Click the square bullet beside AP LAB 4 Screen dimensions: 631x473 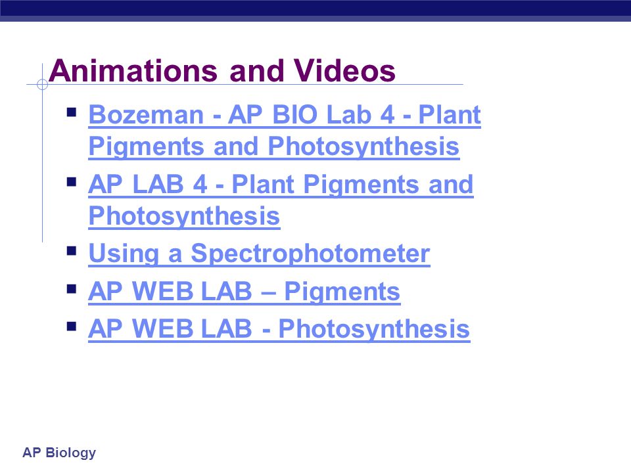point(72,182)
